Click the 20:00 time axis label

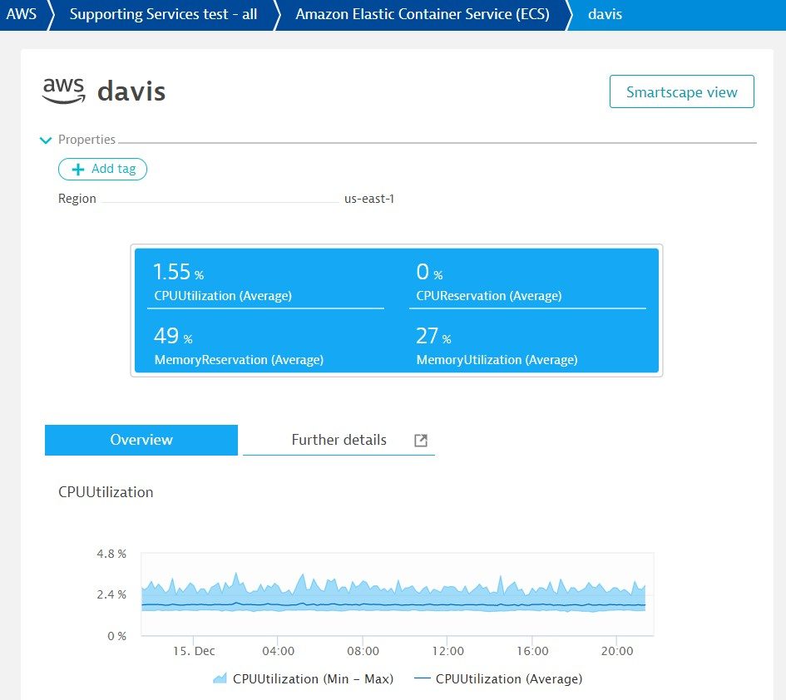coord(617,651)
